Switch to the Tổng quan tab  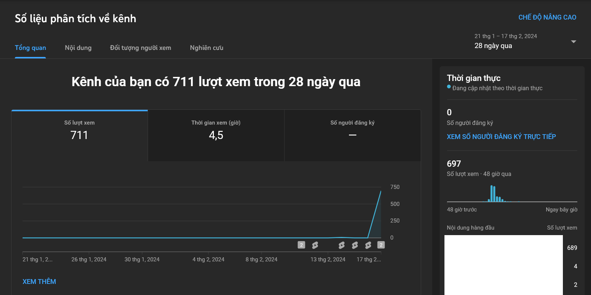(30, 48)
